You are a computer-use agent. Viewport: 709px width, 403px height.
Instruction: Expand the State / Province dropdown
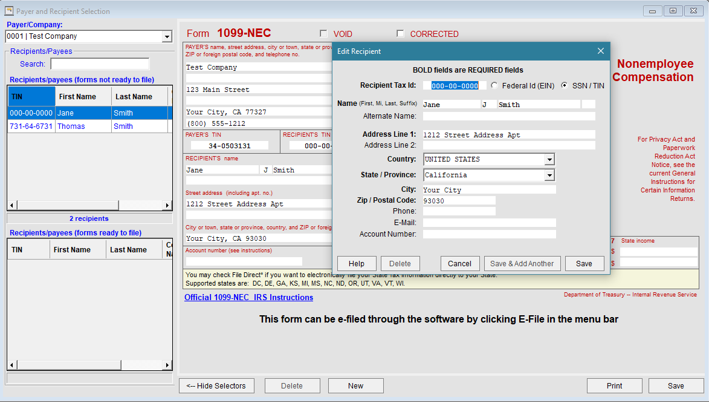point(549,175)
